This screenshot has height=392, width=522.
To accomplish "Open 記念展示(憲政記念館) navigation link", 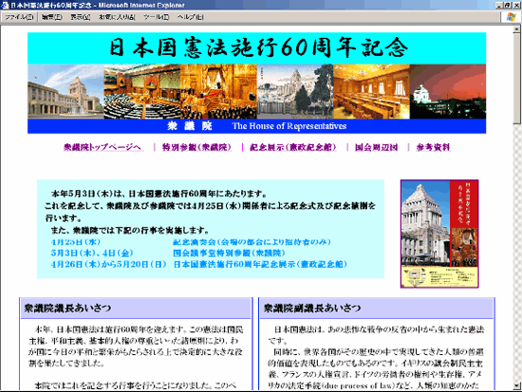I will 293,147.
